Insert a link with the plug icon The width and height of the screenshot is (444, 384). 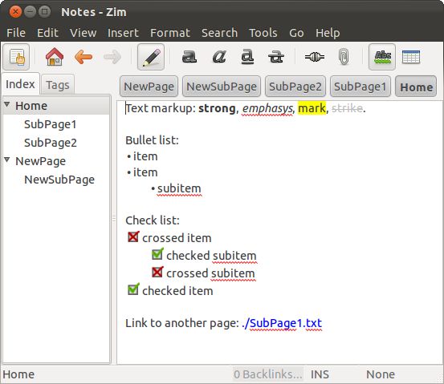pyautogui.click(x=315, y=57)
